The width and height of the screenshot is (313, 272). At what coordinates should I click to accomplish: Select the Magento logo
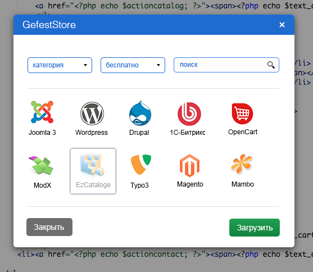(x=189, y=165)
